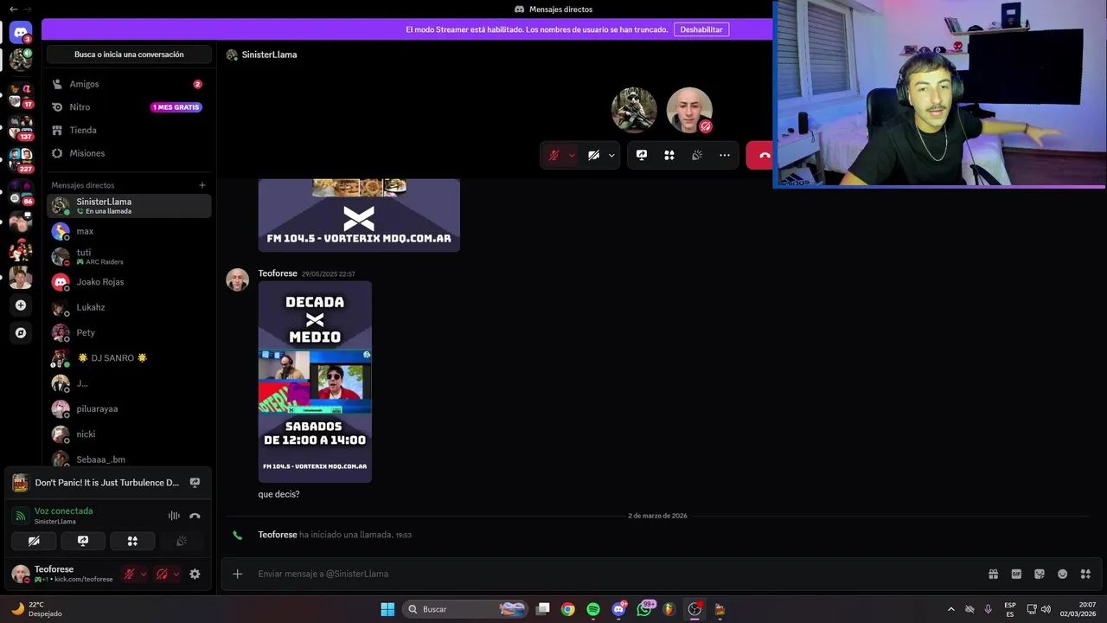This screenshot has height=623, width=1107.
Task: Open gift icon in message bar
Action: [x=994, y=574]
